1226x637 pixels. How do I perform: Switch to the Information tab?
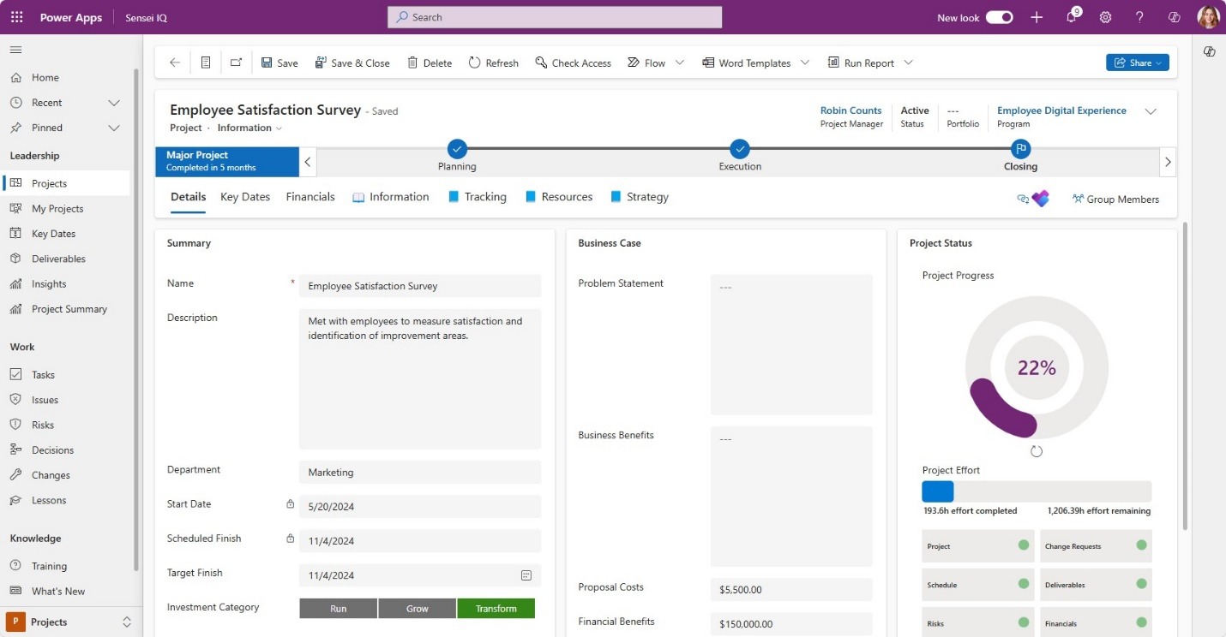(x=391, y=197)
